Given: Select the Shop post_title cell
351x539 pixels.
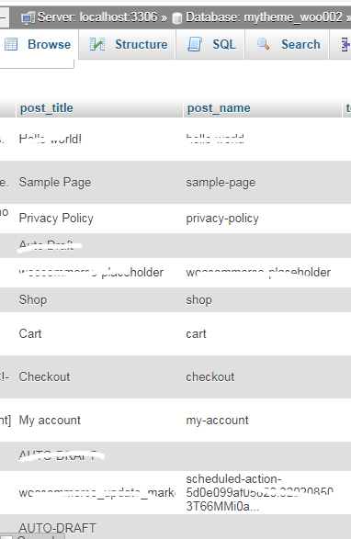Looking at the screenshot, I should 100,299.
